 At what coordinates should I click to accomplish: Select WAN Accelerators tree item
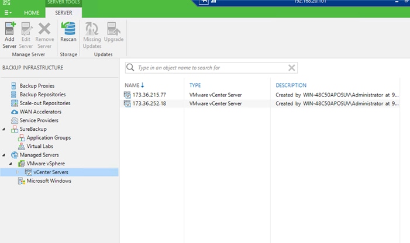click(40, 112)
